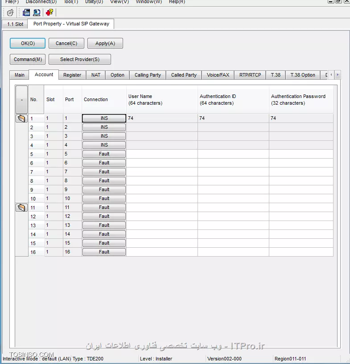Click the Select Provider(S) button
The image size is (350, 364).
pyautogui.click(x=80, y=59)
